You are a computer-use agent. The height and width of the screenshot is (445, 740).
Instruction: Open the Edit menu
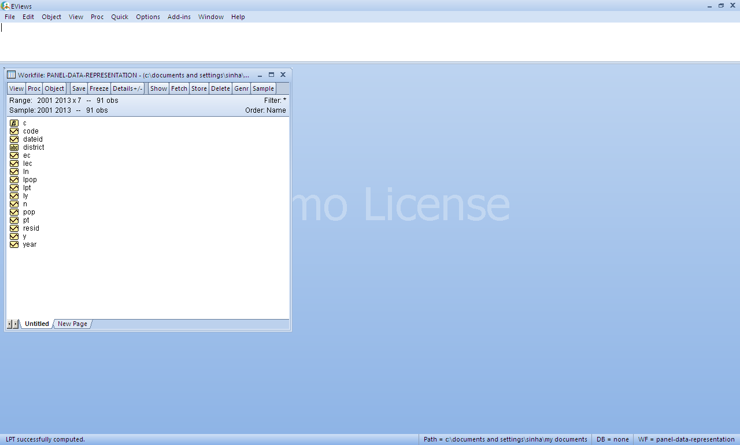[28, 17]
